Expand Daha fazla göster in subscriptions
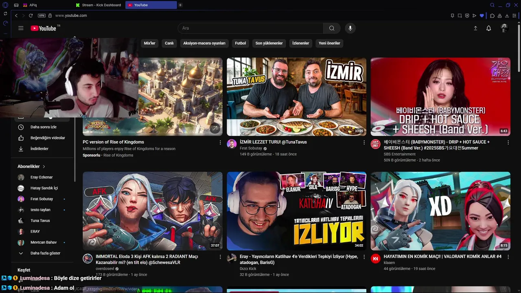This screenshot has height=293, width=521. (x=43, y=253)
